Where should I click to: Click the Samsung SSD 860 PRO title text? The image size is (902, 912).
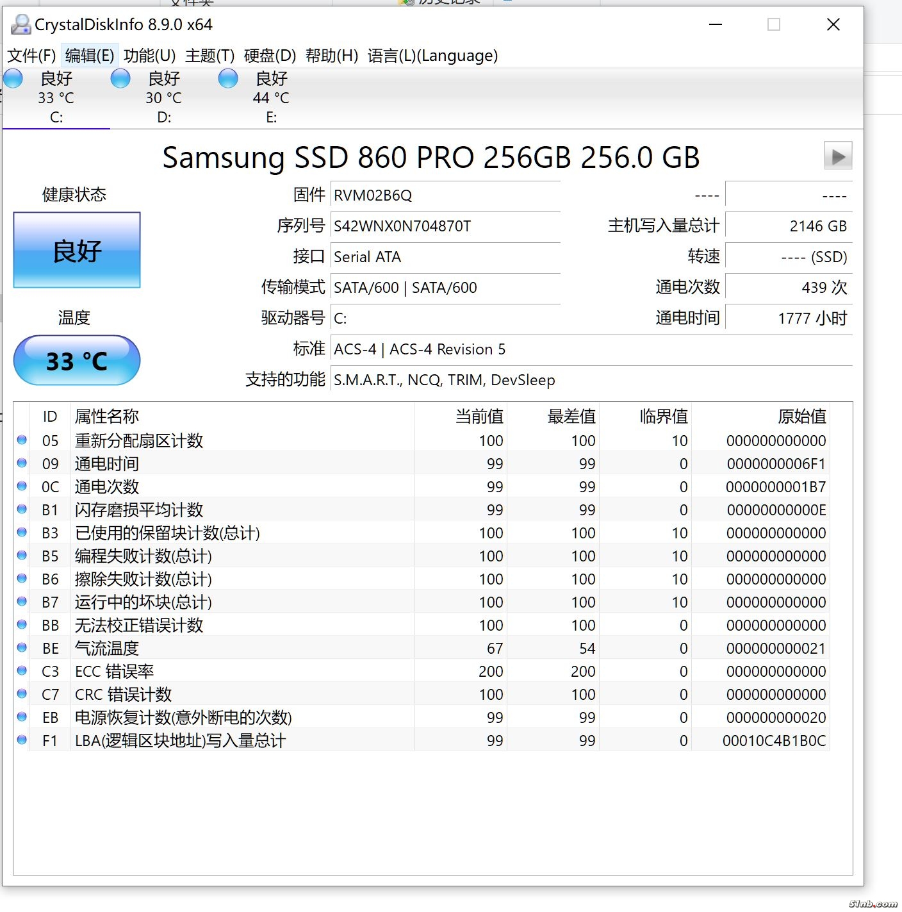point(431,157)
